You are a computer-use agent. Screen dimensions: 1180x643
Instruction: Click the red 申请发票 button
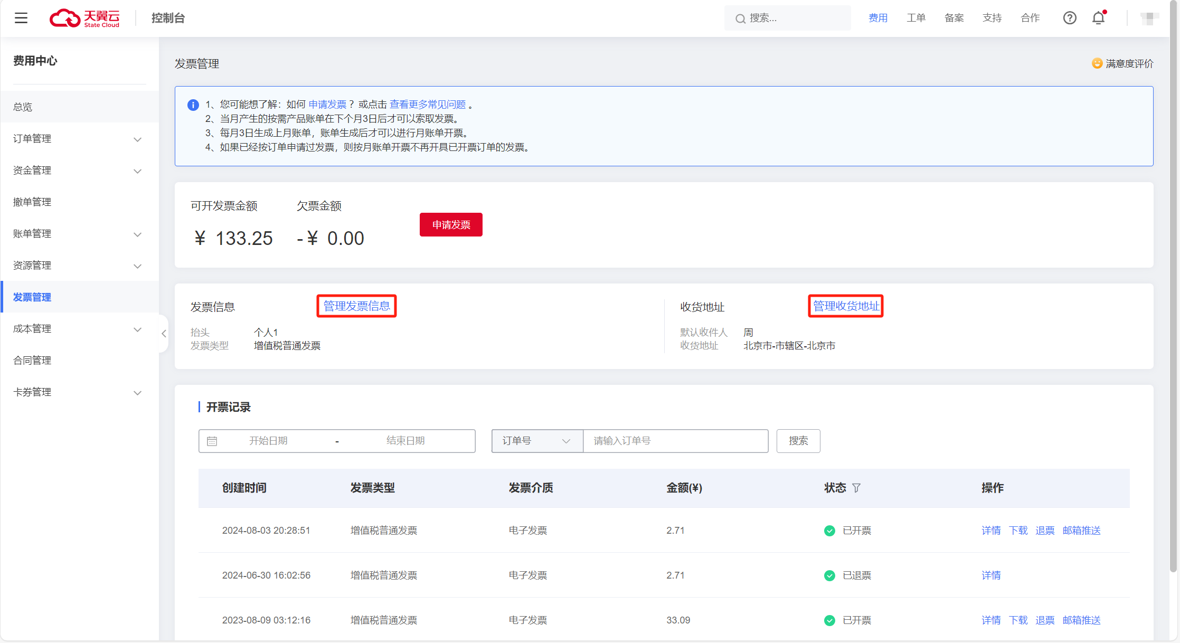click(x=451, y=225)
